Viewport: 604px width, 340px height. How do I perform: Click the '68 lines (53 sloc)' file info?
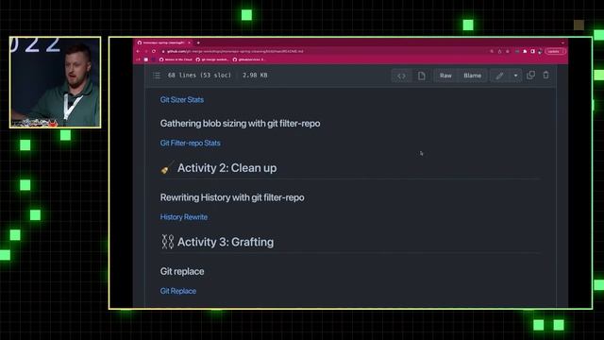pos(199,76)
